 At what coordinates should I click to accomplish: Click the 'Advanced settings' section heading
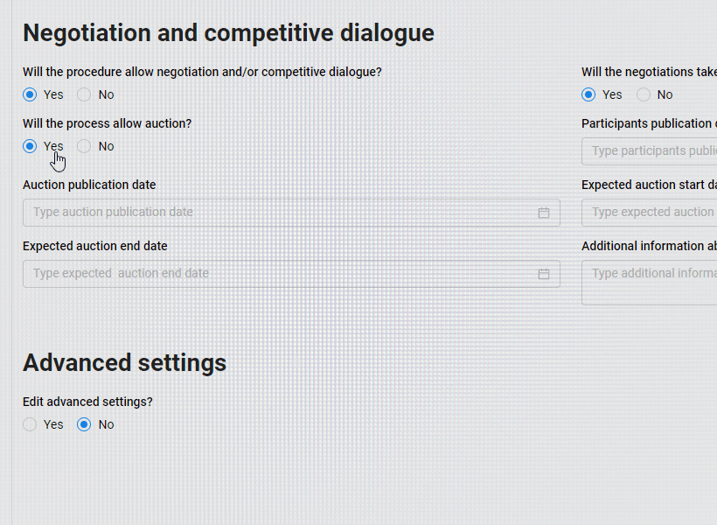124,362
